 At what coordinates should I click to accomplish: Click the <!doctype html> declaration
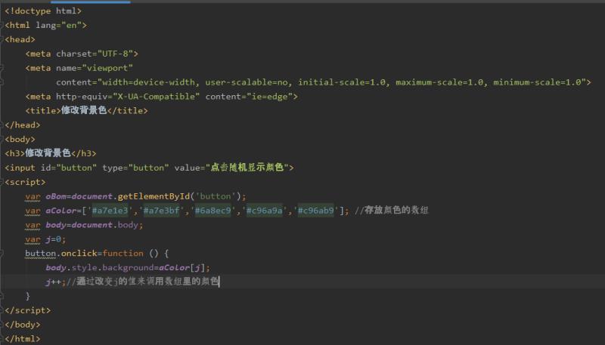point(43,11)
